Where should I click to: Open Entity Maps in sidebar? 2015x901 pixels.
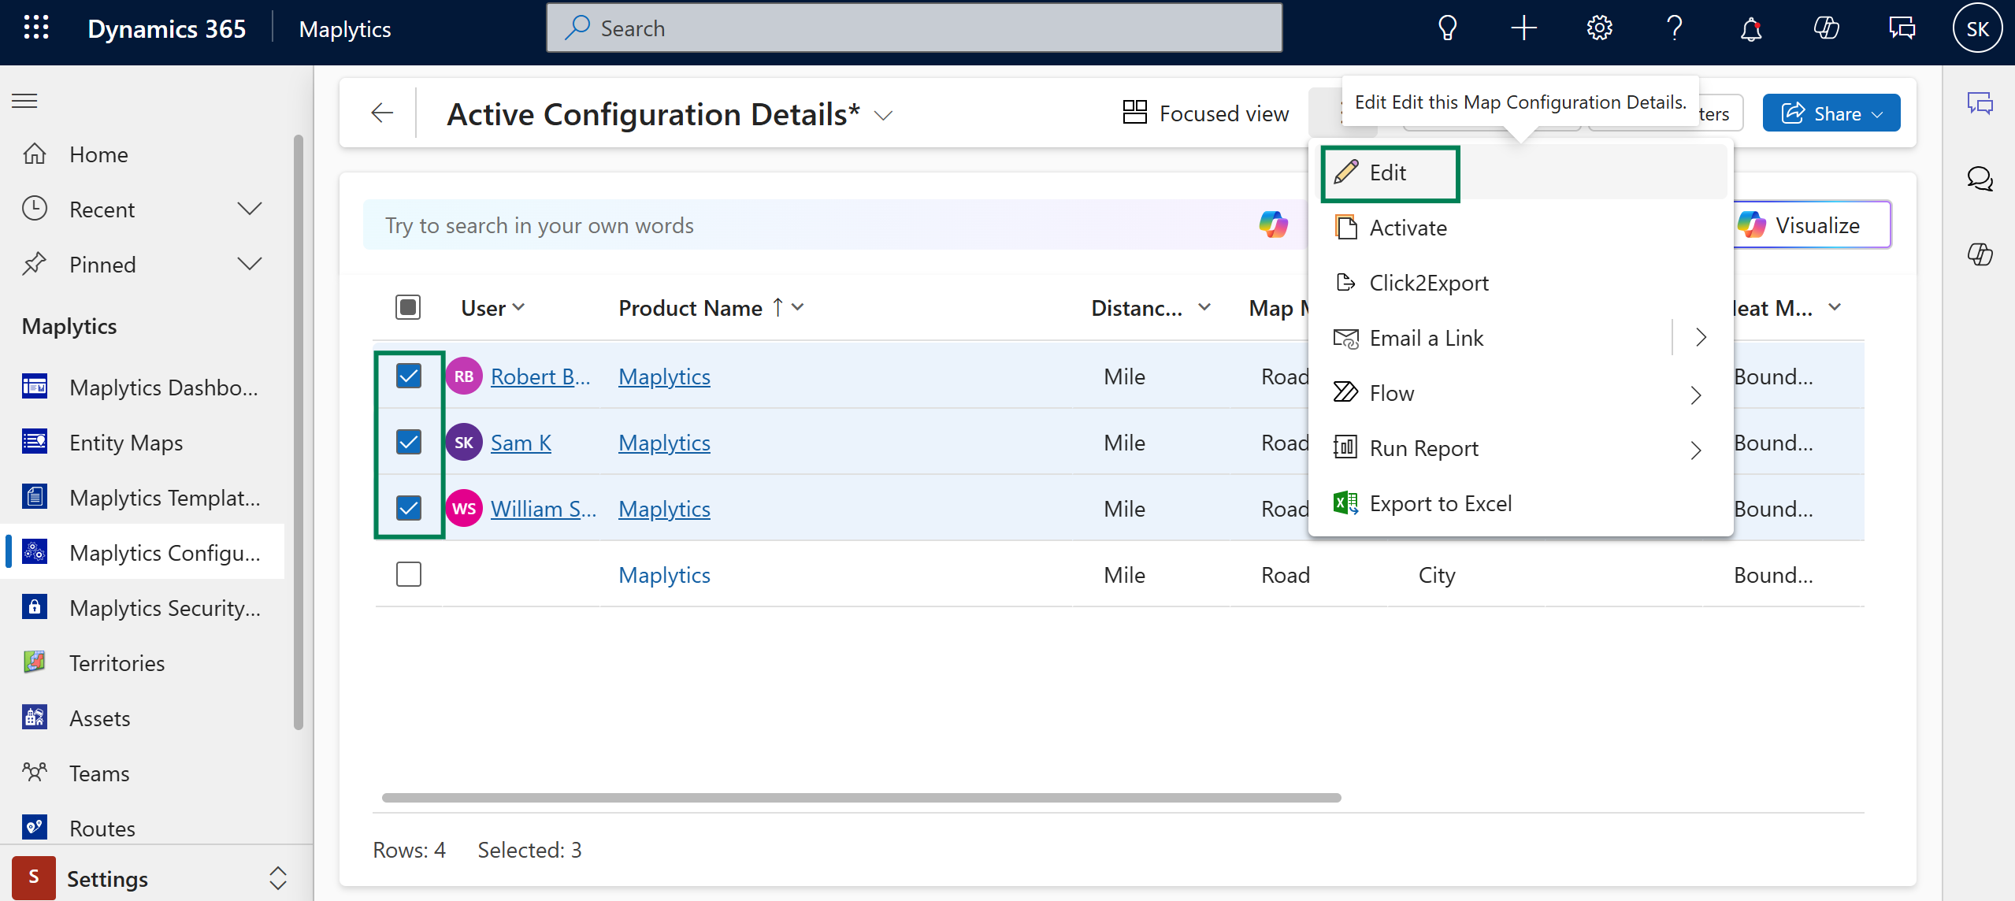[x=142, y=443]
